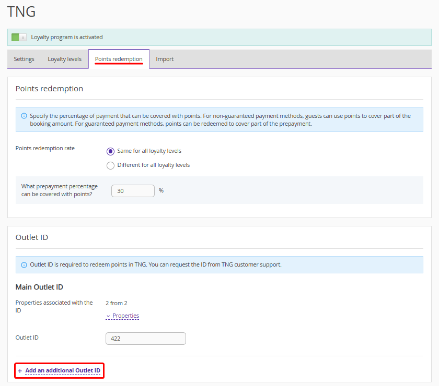The width and height of the screenshot is (439, 386).
Task: Click the "Main Outlet ID" heading
Action: tap(39, 287)
